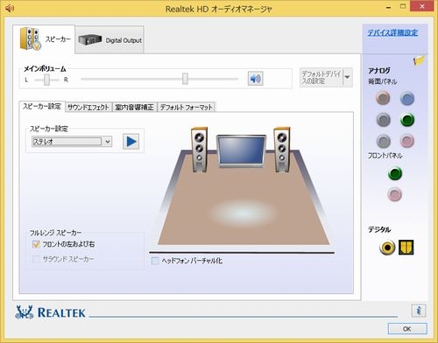Enable ヘッドフォン バーチャル化 checkbox
Viewport: 438px width, 343px height.
tap(155, 261)
